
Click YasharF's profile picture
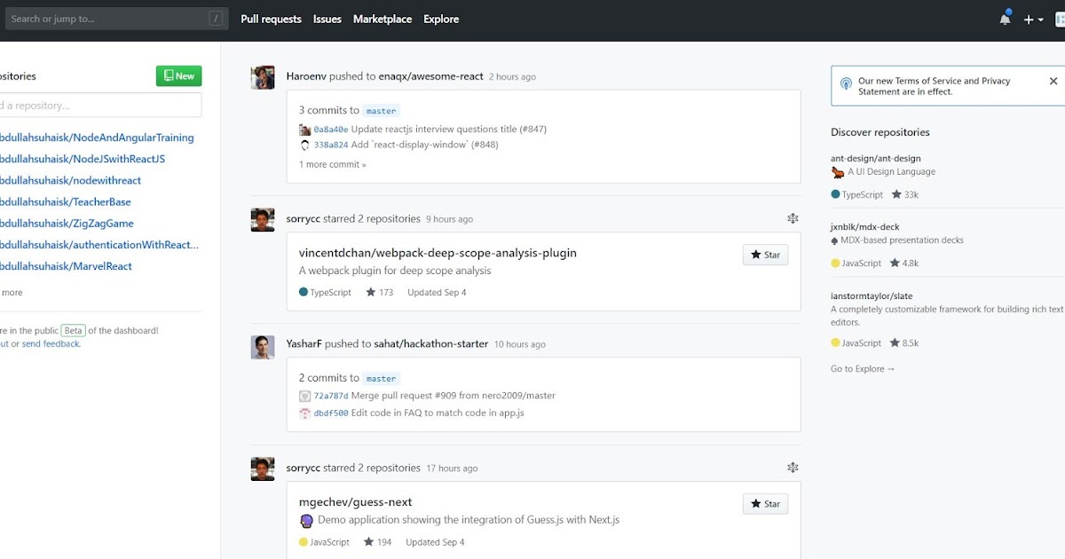click(263, 347)
